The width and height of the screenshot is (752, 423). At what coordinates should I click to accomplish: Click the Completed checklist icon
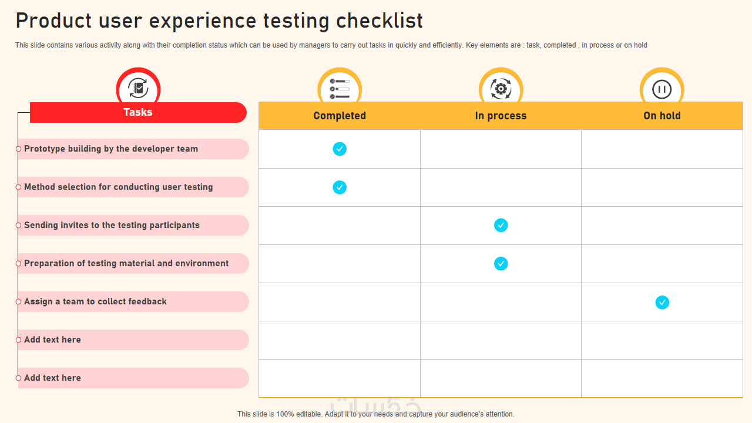340,89
